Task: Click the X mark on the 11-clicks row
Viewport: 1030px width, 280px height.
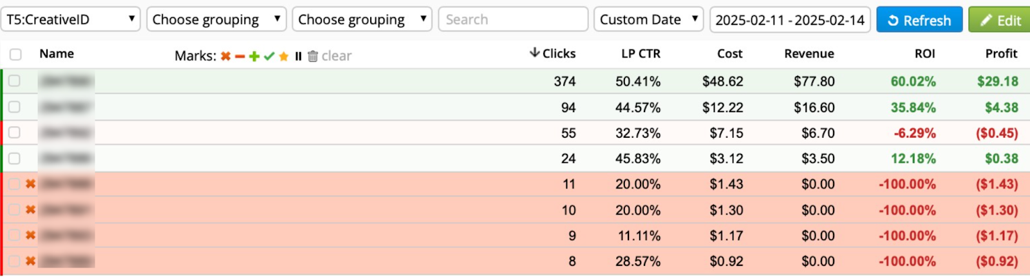Action: [30, 184]
